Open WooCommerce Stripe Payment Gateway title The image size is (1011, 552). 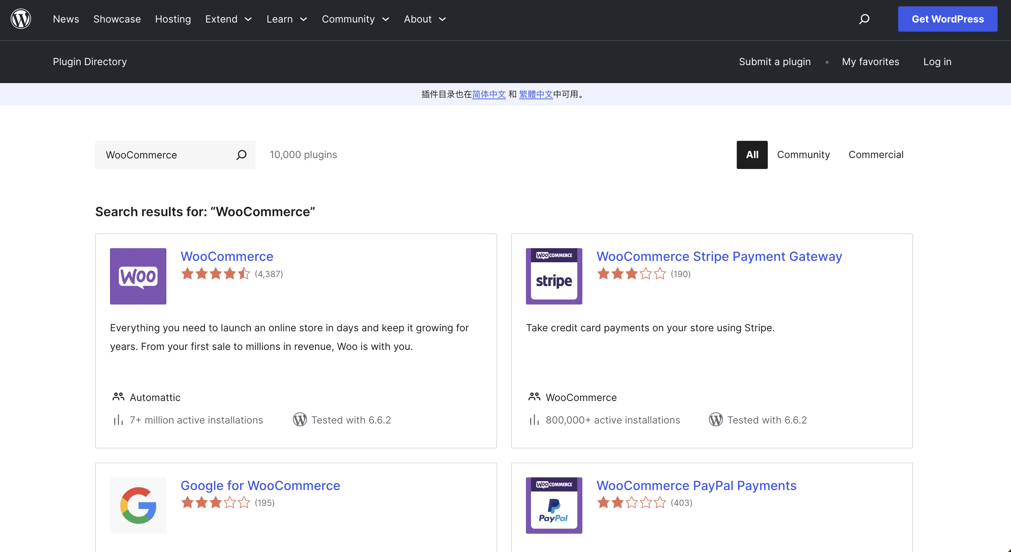[x=719, y=256]
